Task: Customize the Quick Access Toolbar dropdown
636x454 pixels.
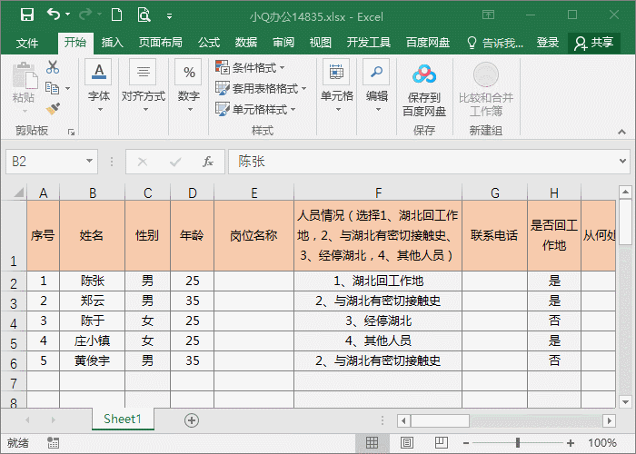Action: (x=169, y=16)
